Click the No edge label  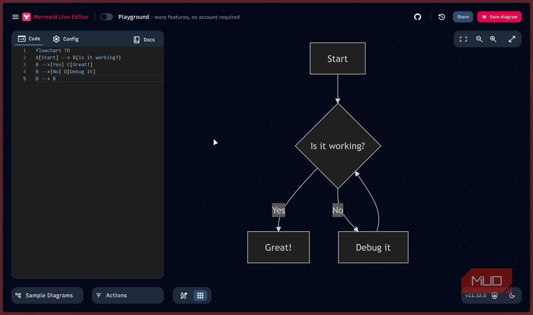tap(338, 210)
